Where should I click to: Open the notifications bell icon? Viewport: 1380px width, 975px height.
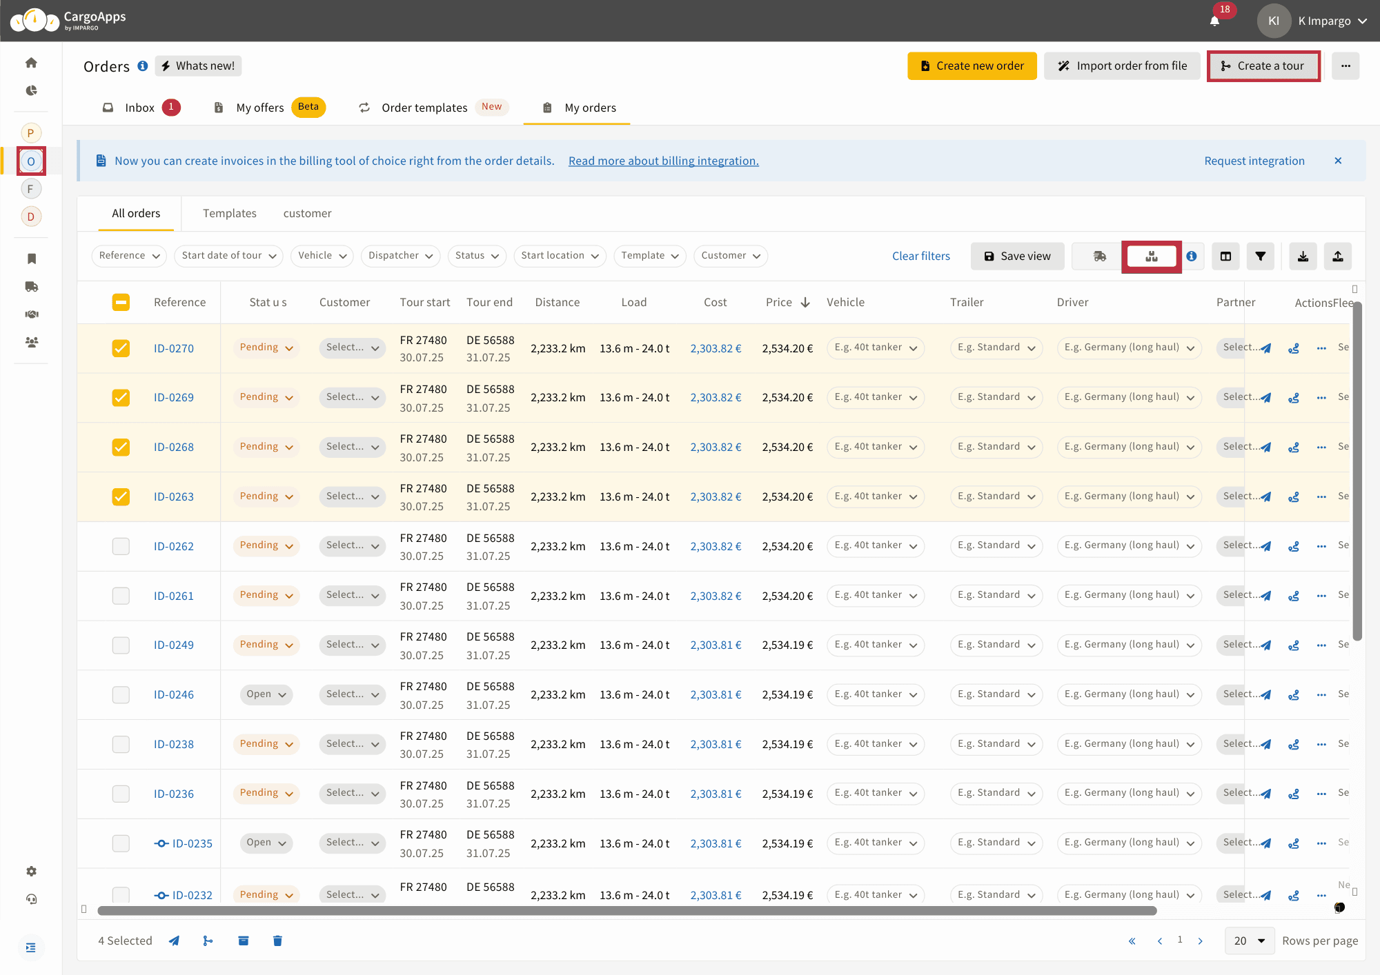1214,21
